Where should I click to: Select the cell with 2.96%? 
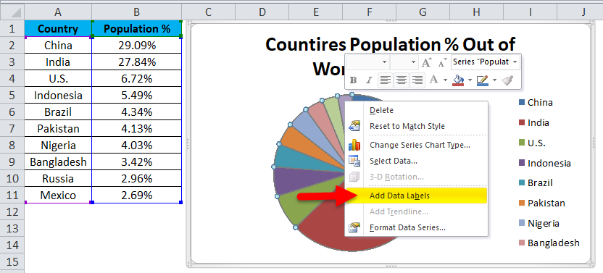[136, 178]
